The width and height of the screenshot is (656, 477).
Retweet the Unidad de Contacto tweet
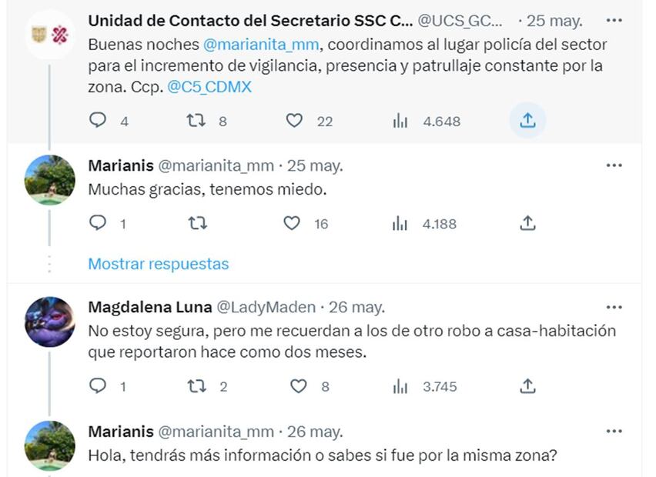[x=196, y=120]
